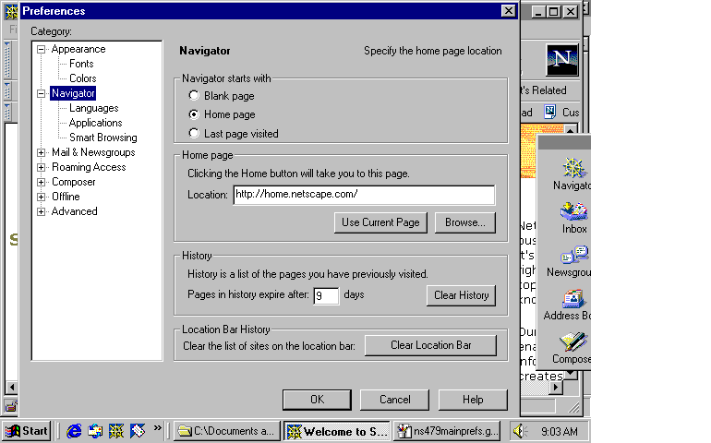This screenshot has height=443, width=711.
Task: Switch to C:\Documents taskbar window
Action: (x=226, y=431)
